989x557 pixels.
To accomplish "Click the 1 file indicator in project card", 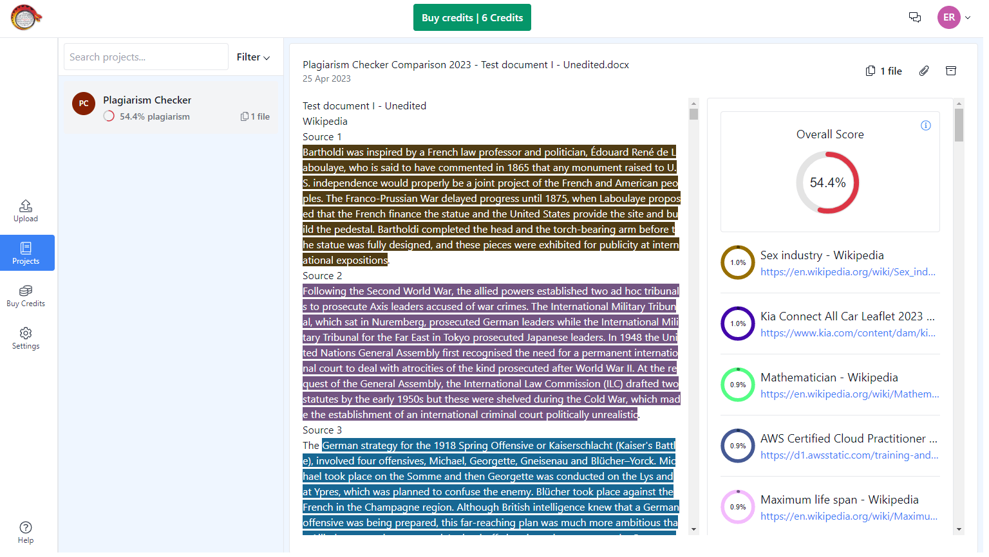I will click(255, 116).
